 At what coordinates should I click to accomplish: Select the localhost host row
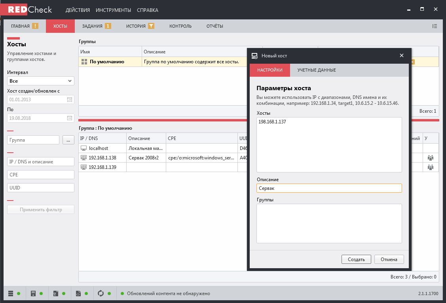coord(163,148)
